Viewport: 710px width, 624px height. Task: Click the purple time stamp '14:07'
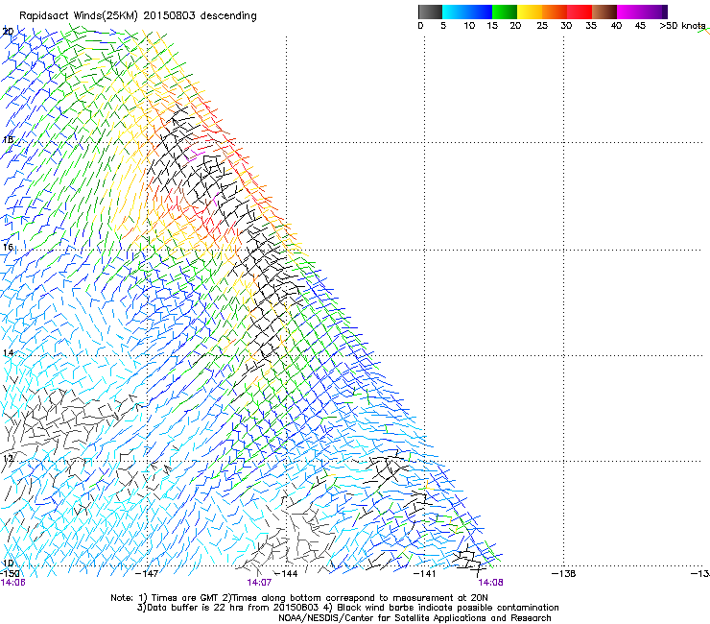[x=259, y=583]
